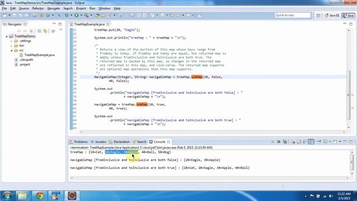Toggle Scroll Lock in Console toolbar

pyautogui.click(x=299, y=142)
